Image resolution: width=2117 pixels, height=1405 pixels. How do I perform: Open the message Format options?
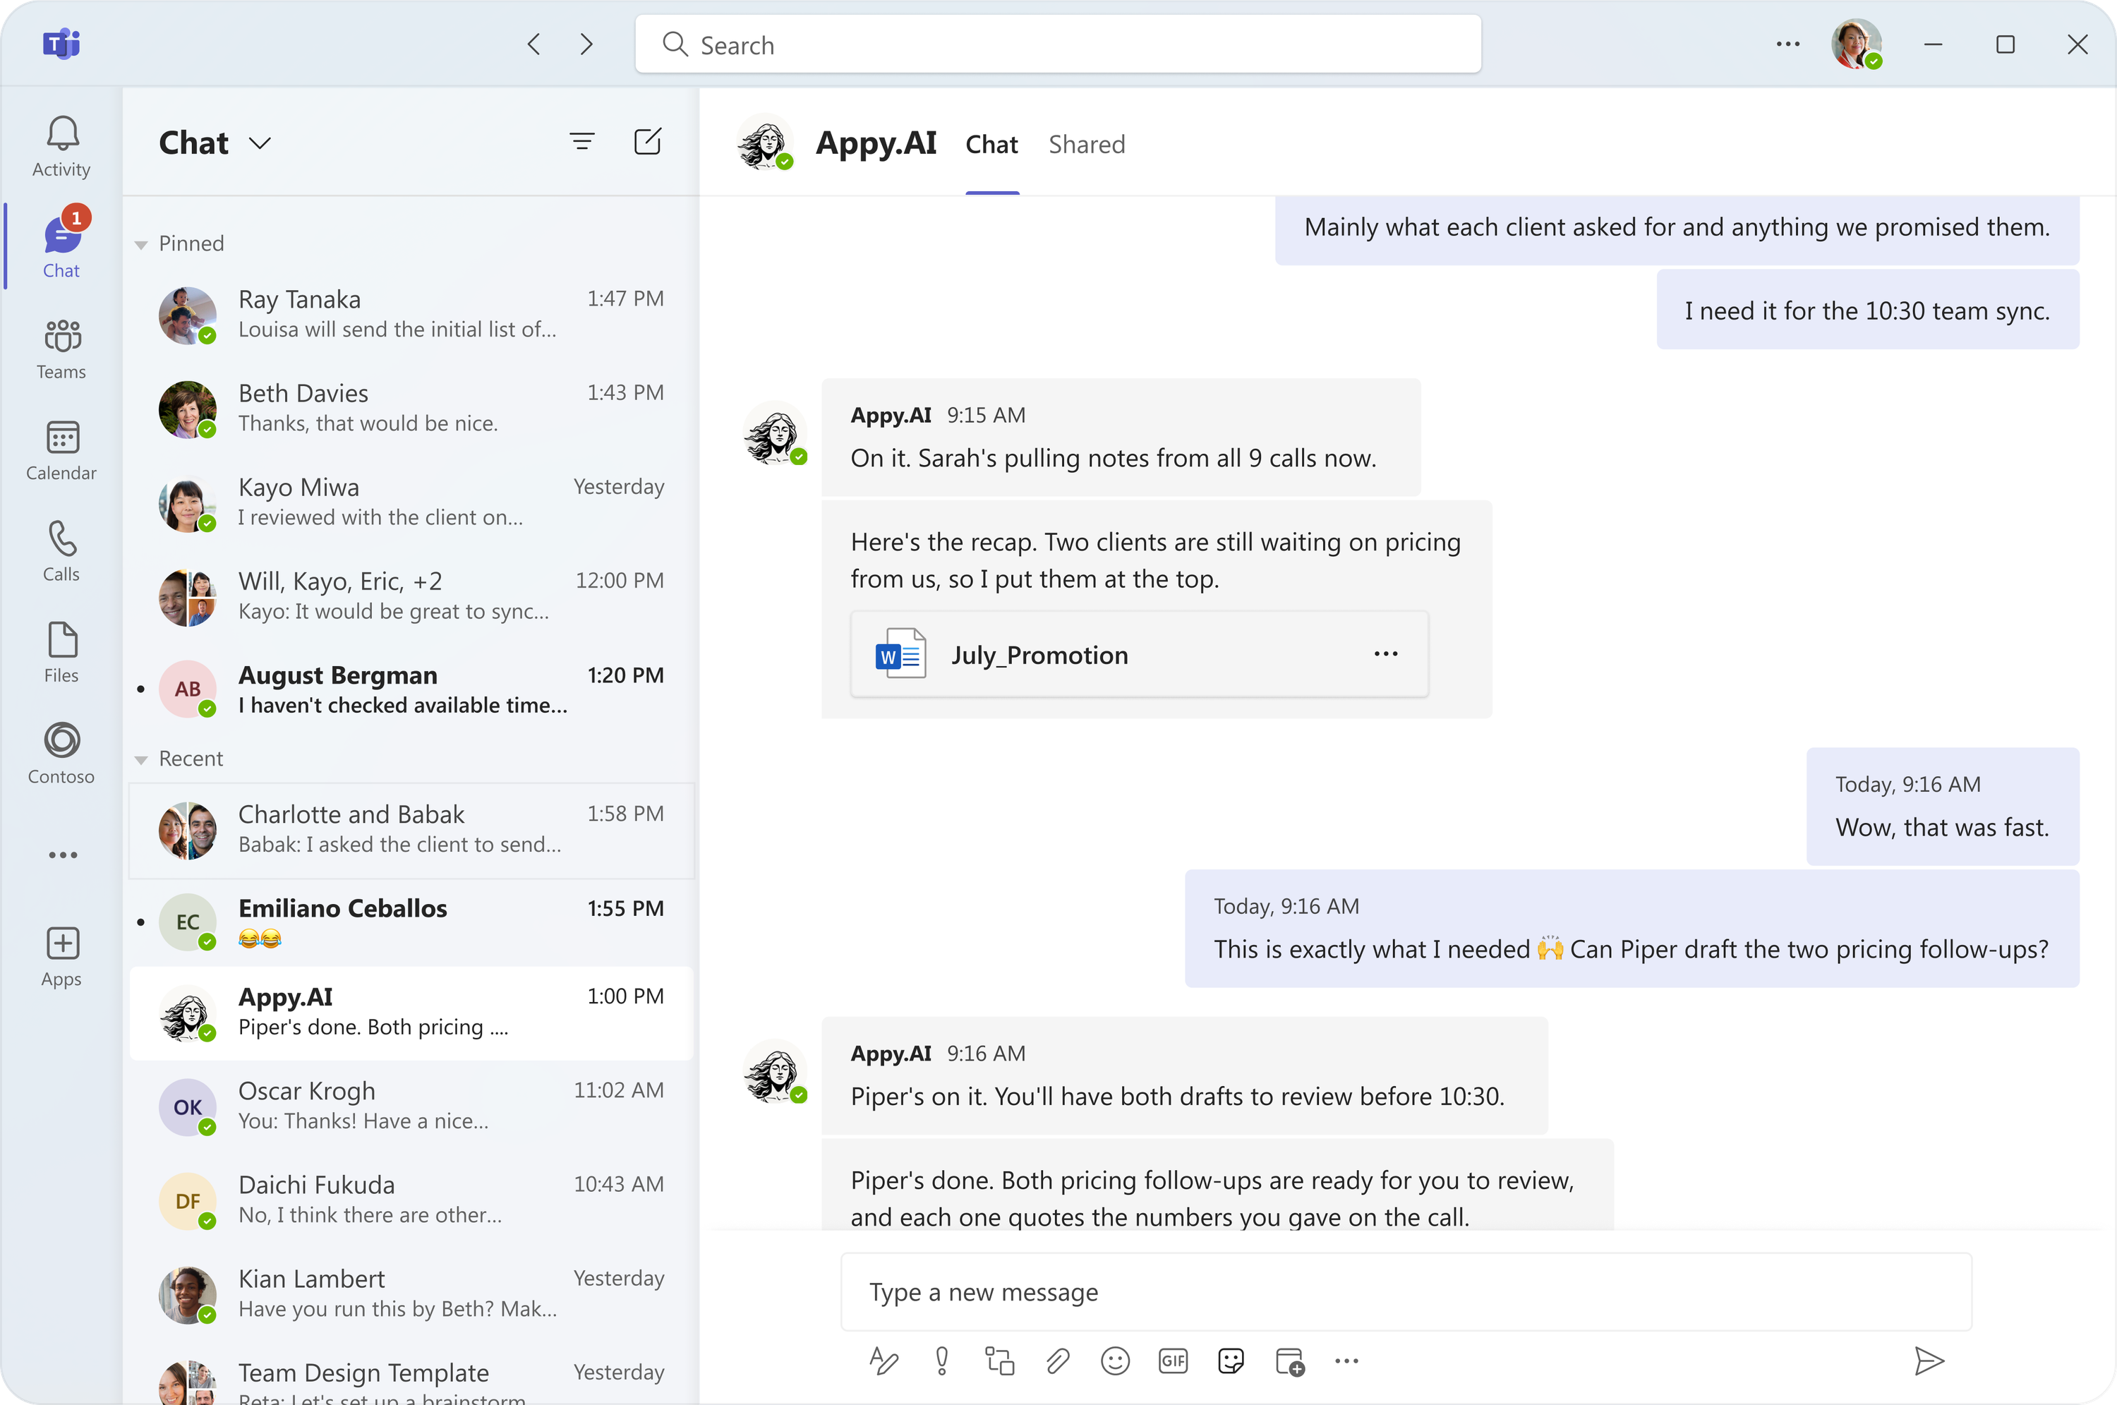883,1361
